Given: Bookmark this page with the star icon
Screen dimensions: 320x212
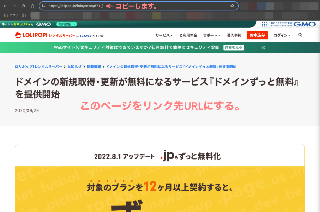Looking at the screenshot, I should click(x=232, y=6).
